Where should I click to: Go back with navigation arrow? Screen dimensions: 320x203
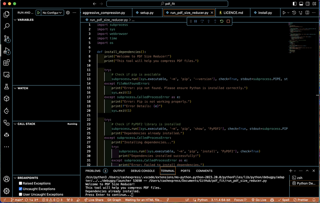94,4
